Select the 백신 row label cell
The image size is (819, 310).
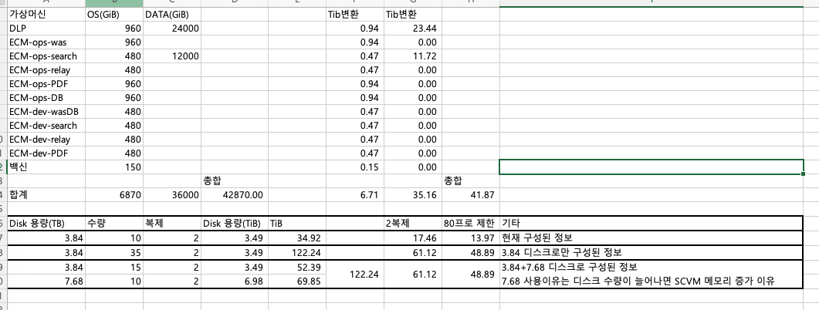[x=45, y=167]
